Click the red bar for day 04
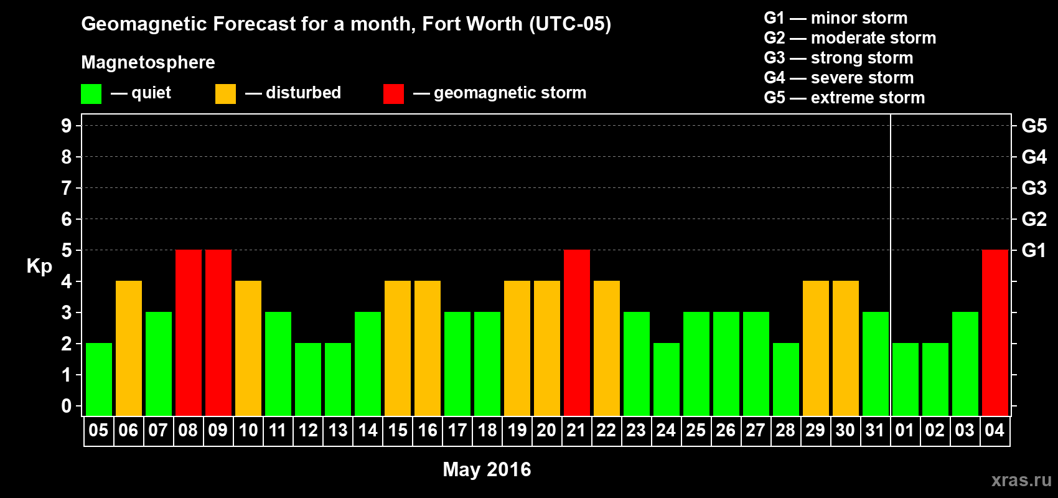 click(995, 332)
